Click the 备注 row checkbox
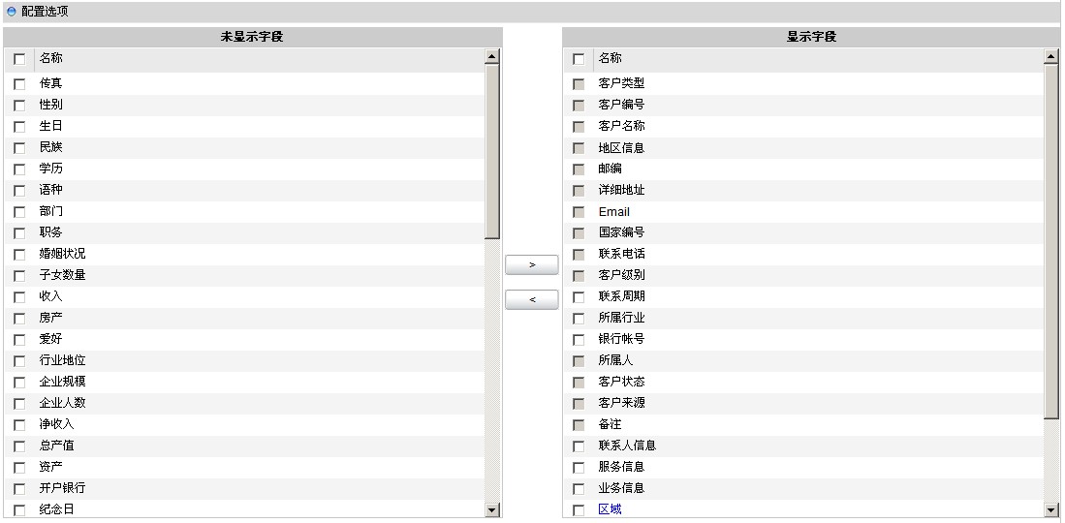Image resolution: width=1065 pixels, height=523 pixels. [578, 425]
